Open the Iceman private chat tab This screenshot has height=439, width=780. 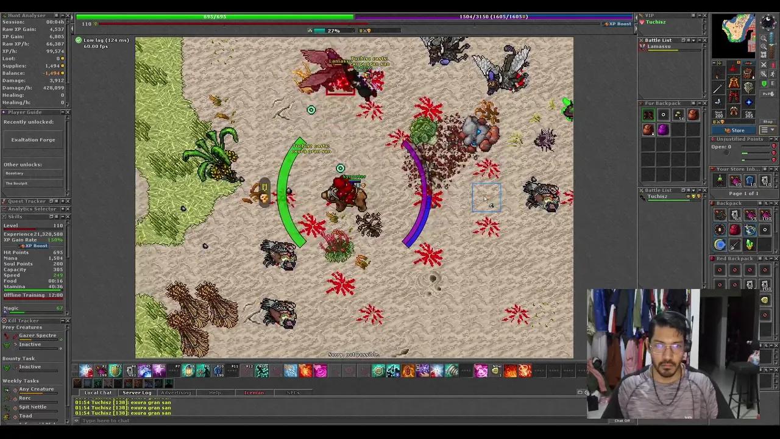point(254,393)
